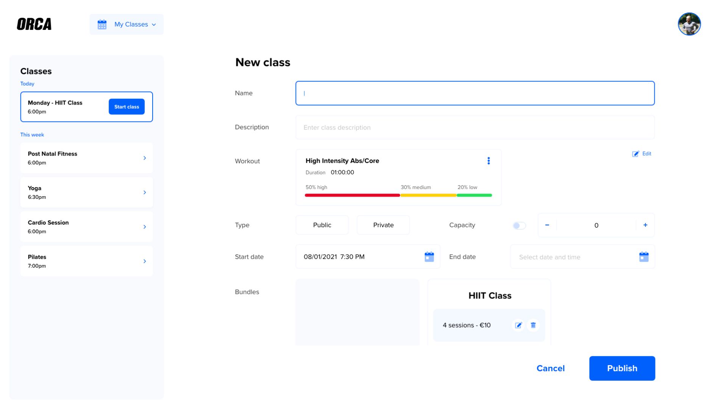Click the HIIT Class bundle title
This screenshot has height=409, width=727.
(490, 296)
